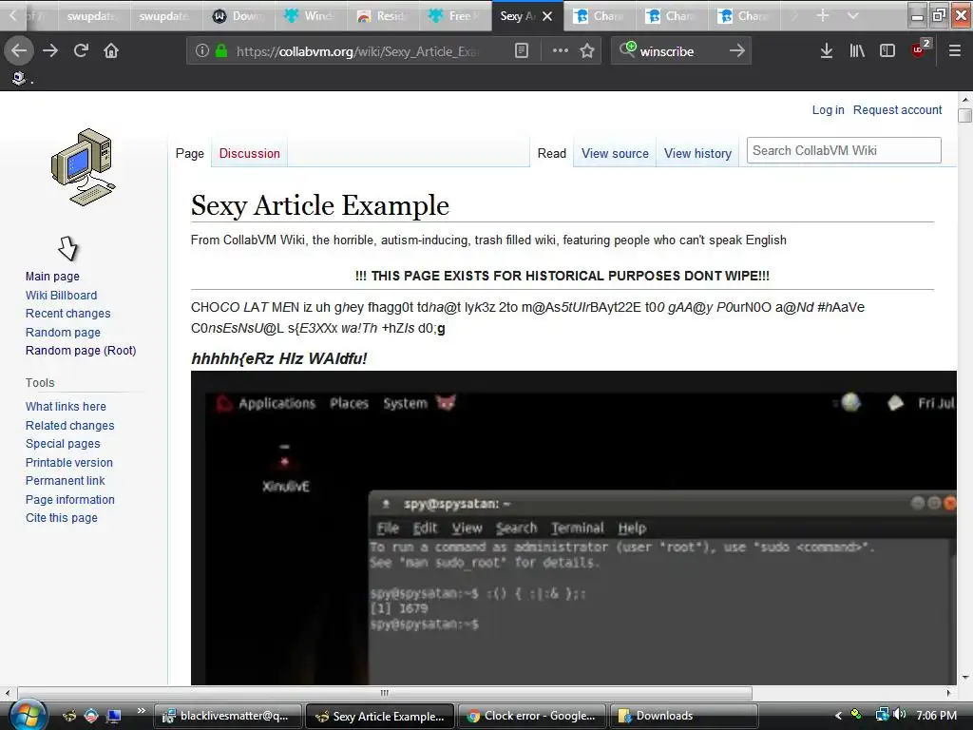Expand the quick launch overflow chevron
This screenshot has height=730, width=973.
(x=141, y=711)
